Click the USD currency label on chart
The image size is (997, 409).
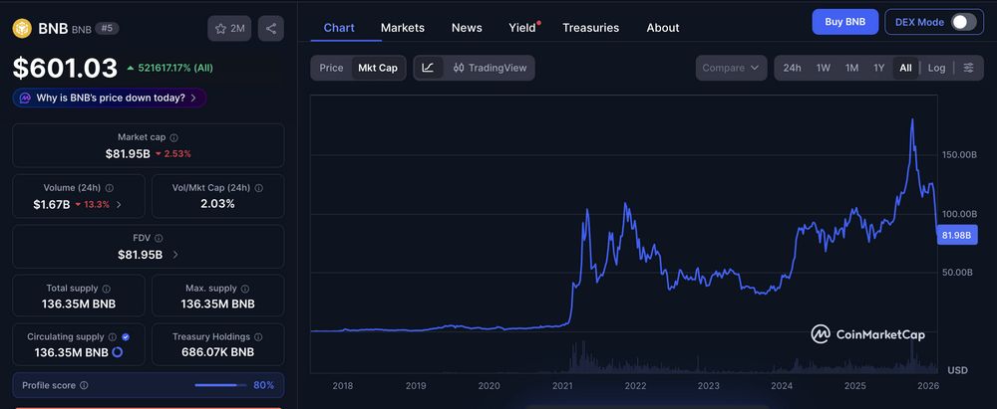click(957, 369)
